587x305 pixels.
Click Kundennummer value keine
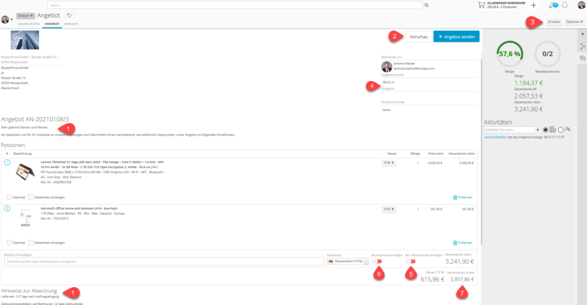coord(386,110)
